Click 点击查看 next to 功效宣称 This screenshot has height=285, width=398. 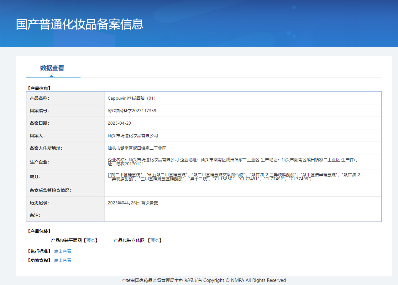[x=63, y=260]
